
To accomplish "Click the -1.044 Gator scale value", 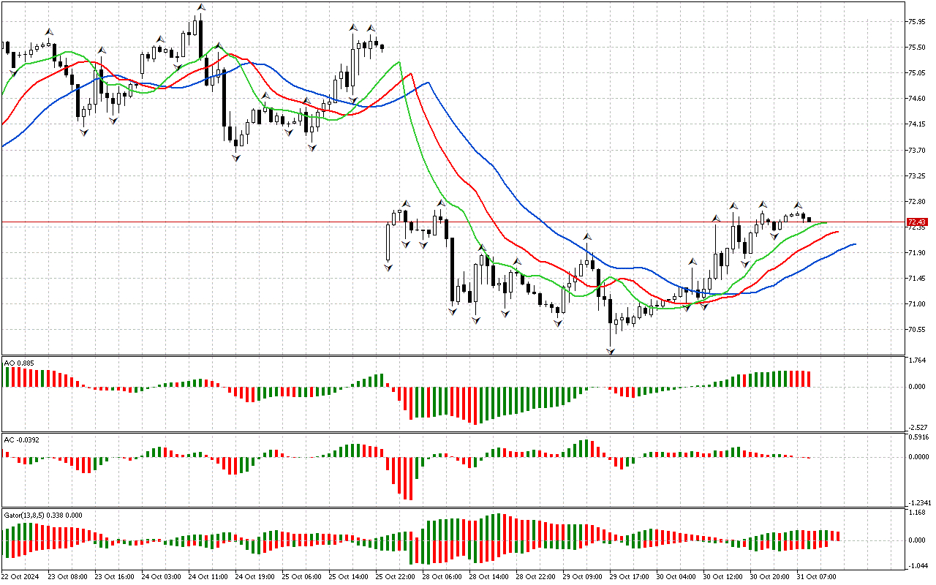I will pyautogui.click(x=916, y=567).
